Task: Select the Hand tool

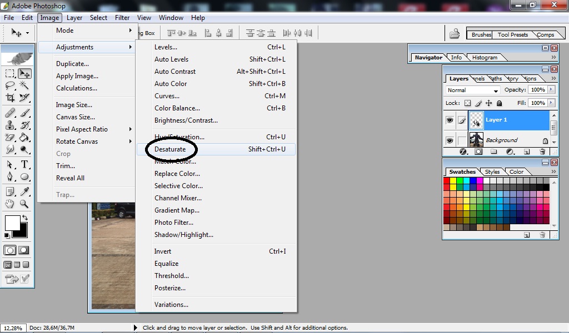Action: pos(10,204)
